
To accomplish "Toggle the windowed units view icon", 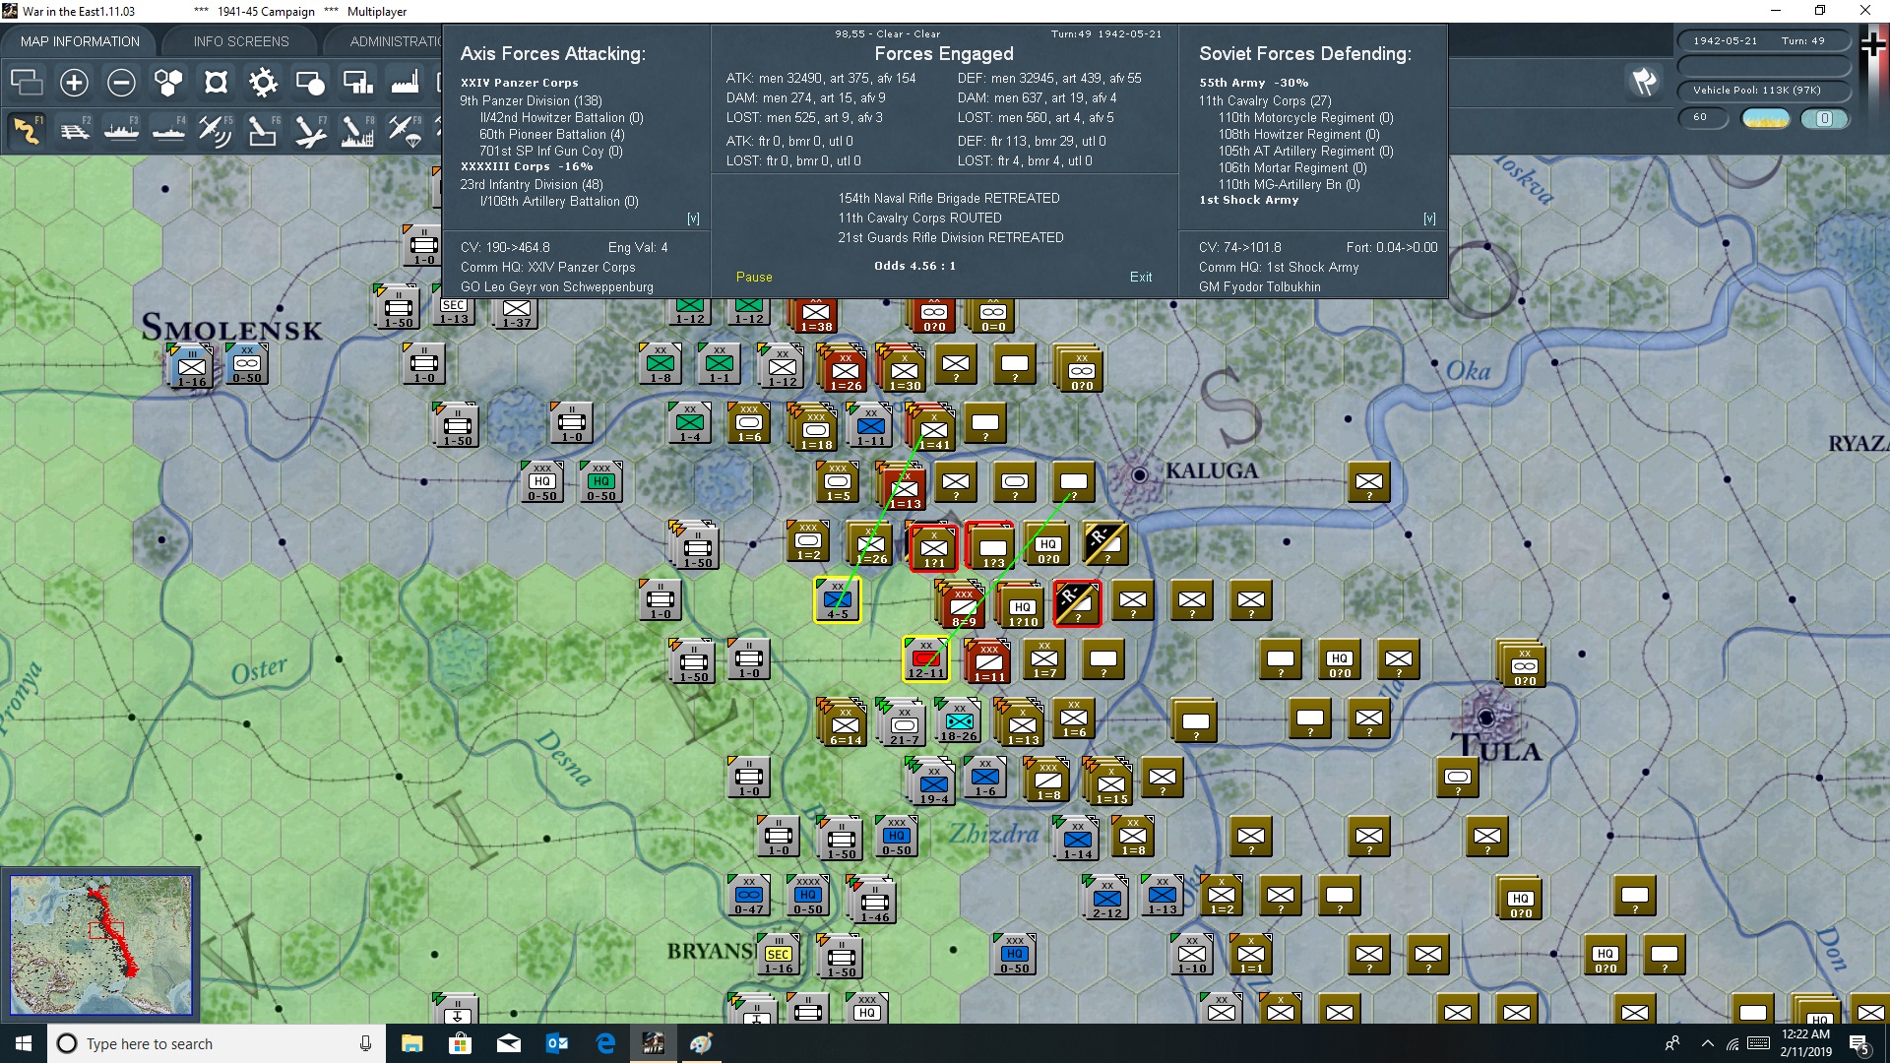I will pyautogui.click(x=27, y=83).
